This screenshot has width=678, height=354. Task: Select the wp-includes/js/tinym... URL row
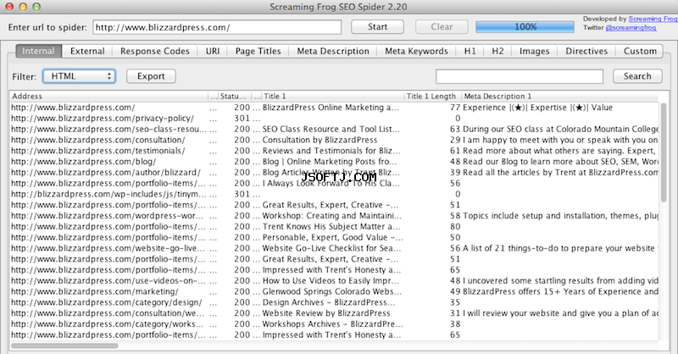point(334,194)
